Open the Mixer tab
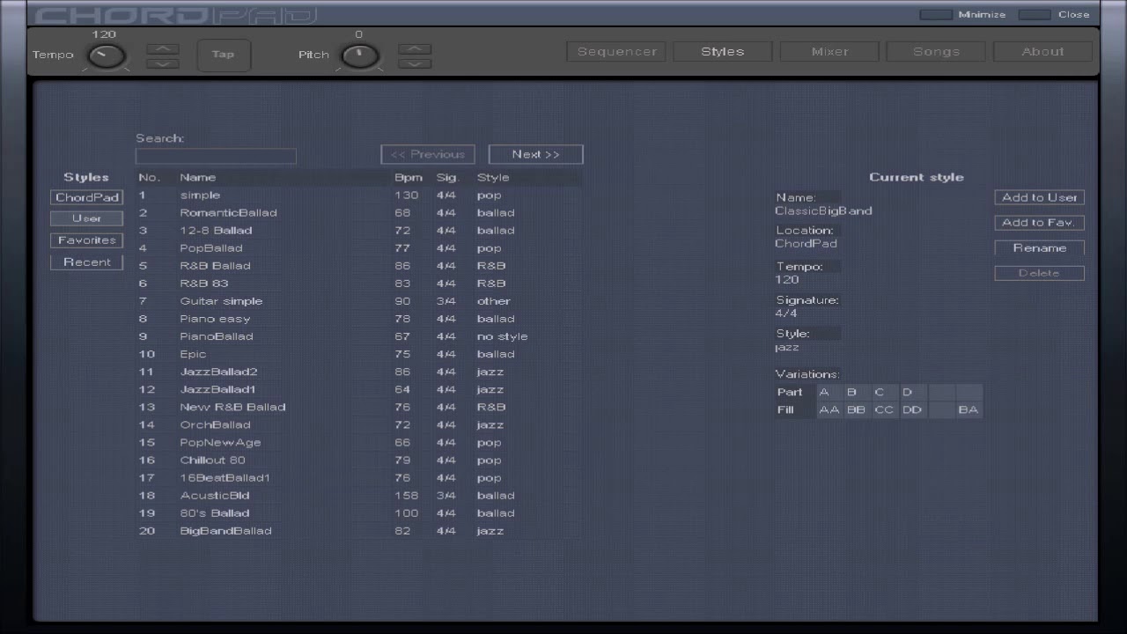Image resolution: width=1127 pixels, height=634 pixels. pyautogui.click(x=829, y=51)
